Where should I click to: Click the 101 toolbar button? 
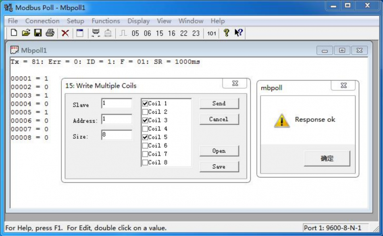tap(212, 33)
